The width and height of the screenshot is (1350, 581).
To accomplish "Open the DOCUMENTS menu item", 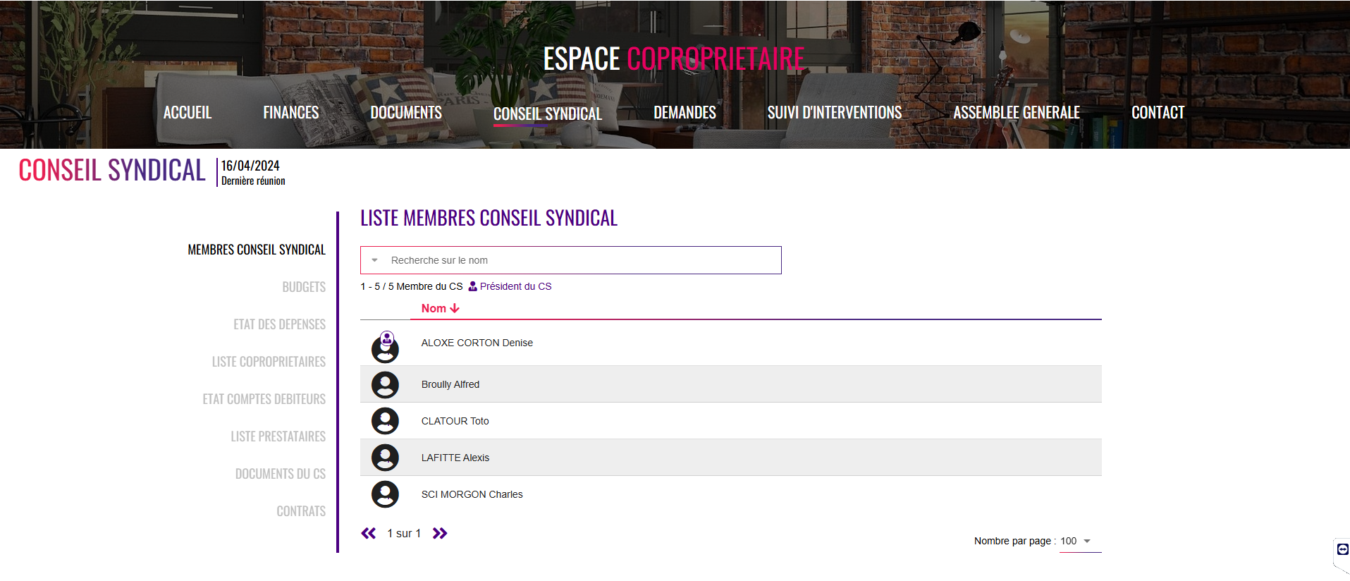I will 406,112.
